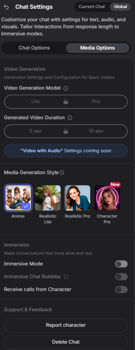Click the Realistic Pro label text

[x=77, y=216]
